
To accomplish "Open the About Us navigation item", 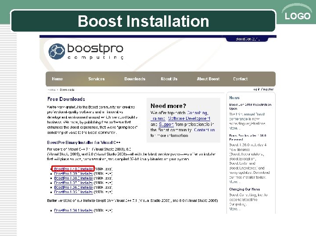I will coord(169,79).
